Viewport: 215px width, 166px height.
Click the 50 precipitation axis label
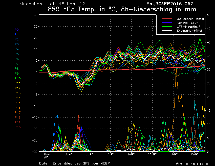[x=208, y=15]
